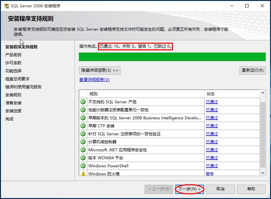Open 已通过 link for 计算机域控制器
The image size is (271, 199).
(x=212, y=142)
